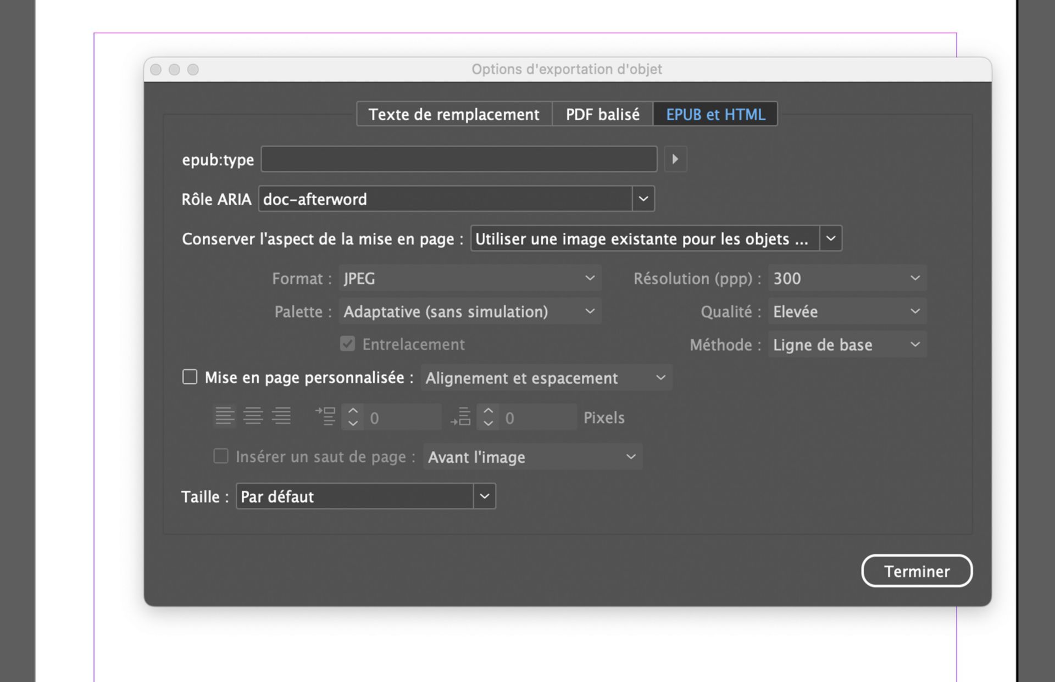1055x682 pixels.
Task: Open the Rôle ARIA dropdown
Action: (643, 199)
